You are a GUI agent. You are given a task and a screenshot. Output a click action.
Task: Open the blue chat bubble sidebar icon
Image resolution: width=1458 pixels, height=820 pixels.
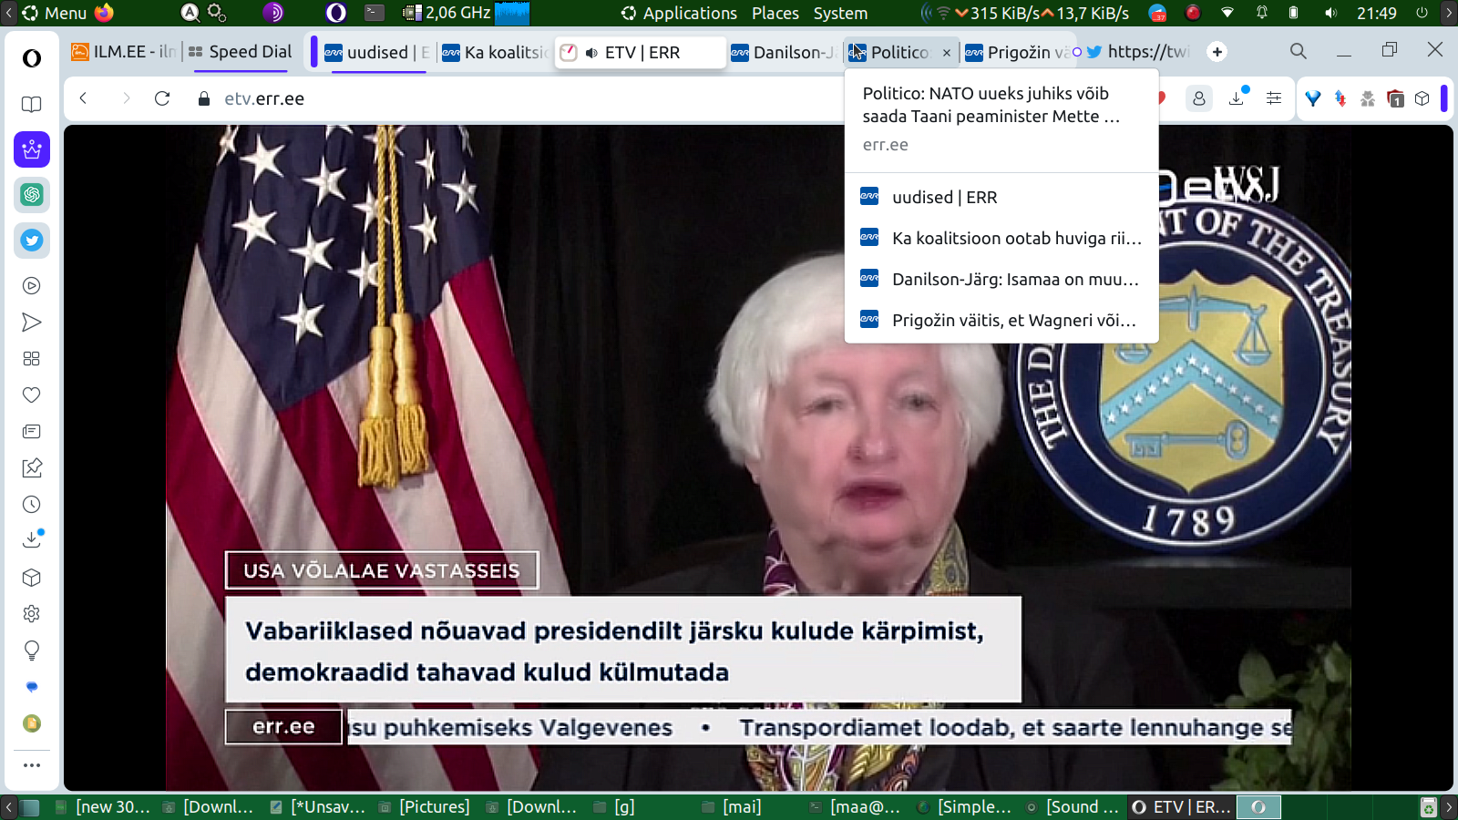pyautogui.click(x=32, y=687)
